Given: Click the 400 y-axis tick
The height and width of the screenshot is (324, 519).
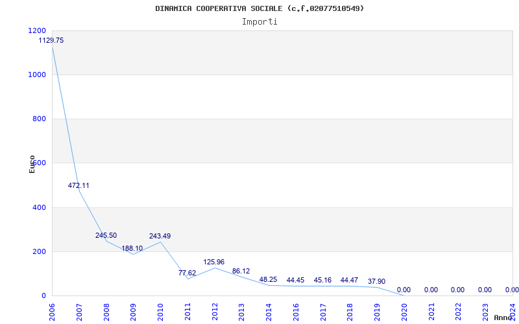Looking at the screenshot, I should click(39, 207).
